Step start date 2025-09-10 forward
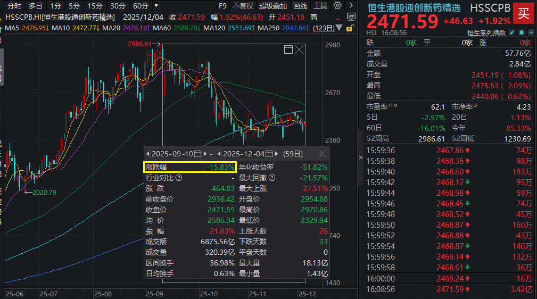 [205, 154]
